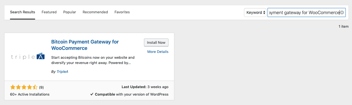The width and height of the screenshot is (352, 105).
Task: Click the second rating star
Action: pos(18,87)
